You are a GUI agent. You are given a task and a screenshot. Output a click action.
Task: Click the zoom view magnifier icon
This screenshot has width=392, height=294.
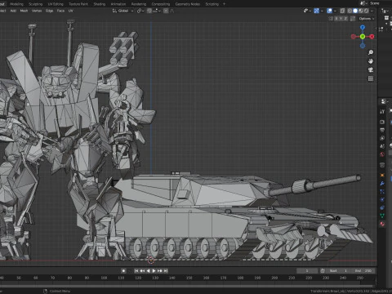371,52
